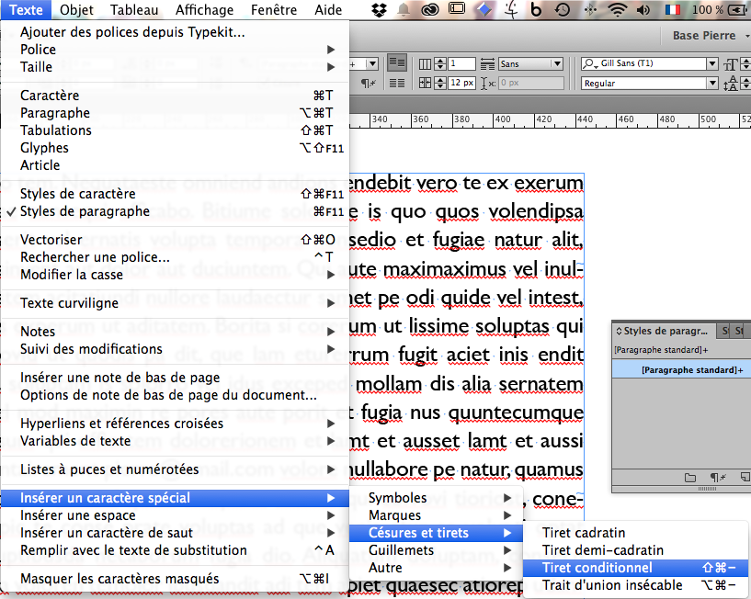
Task: Click the create new style group folder icon
Action: [690, 478]
